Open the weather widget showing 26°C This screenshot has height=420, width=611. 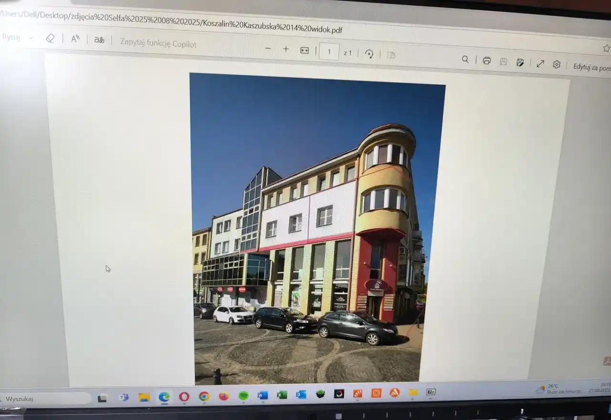[559, 388]
